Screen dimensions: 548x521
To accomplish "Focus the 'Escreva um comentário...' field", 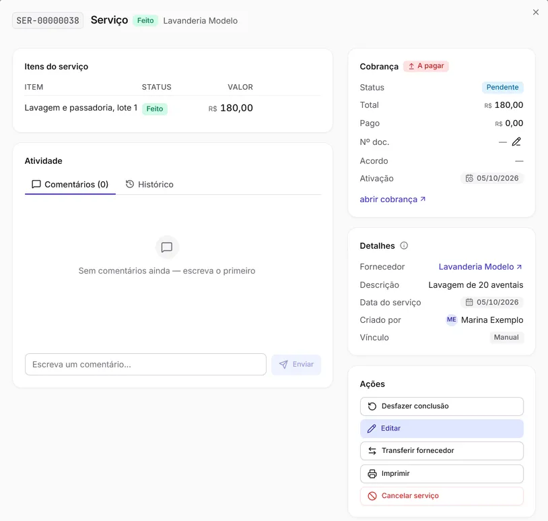I will click(145, 364).
